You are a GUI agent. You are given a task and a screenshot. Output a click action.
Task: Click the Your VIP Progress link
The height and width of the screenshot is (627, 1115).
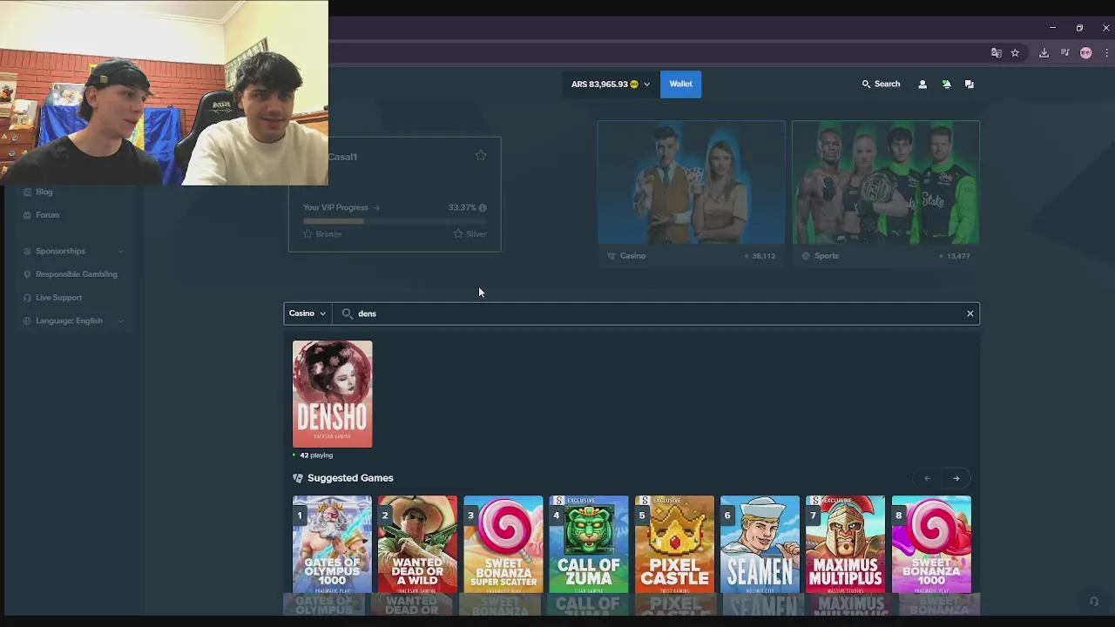pyautogui.click(x=341, y=207)
